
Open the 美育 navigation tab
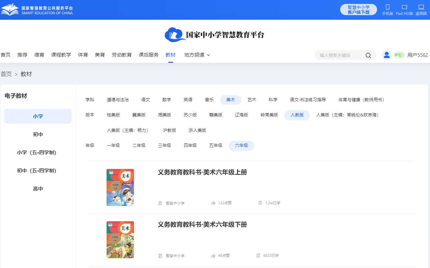pos(100,55)
